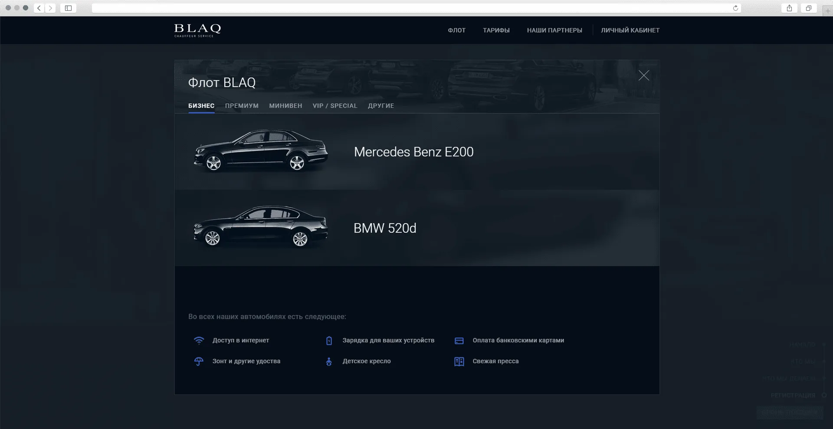The image size is (833, 429).
Task: Open НАШИ ПАРТНЕРЫ in the top navigation
Action: pyautogui.click(x=554, y=30)
